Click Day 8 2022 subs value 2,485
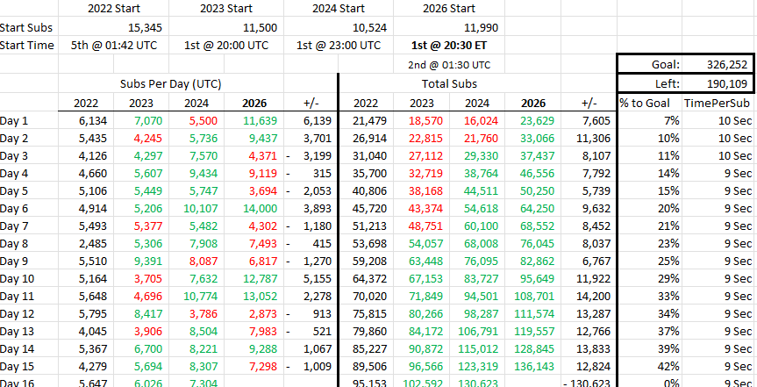 click(86, 243)
